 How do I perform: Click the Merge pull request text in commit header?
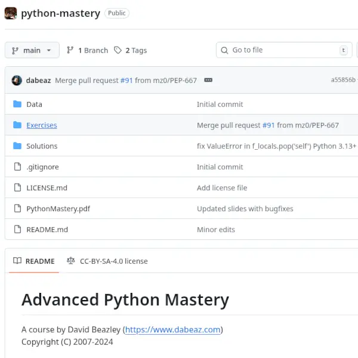(87, 81)
